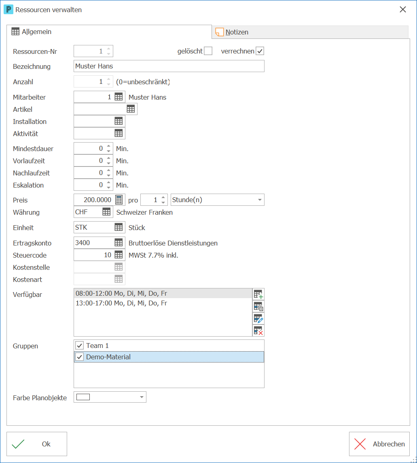The width and height of the screenshot is (417, 463).
Task: Delete the selected Verfügbar availability entry
Action: point(258,331)
